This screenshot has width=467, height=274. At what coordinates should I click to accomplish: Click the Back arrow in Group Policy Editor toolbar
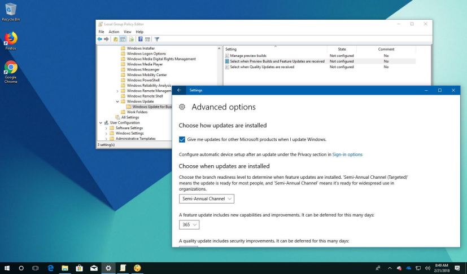[100, 39]
